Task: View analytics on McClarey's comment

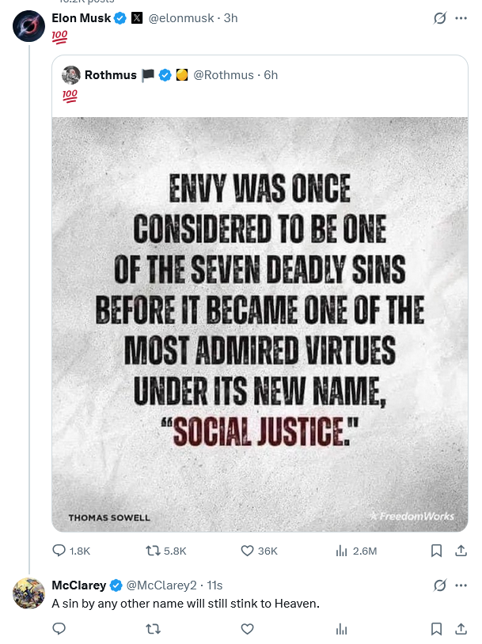Action: click(x=342, y=629)
